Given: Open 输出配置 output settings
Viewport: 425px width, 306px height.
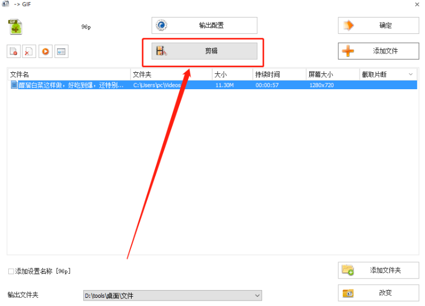Looking at the screenshot, I should pos(205,25).
